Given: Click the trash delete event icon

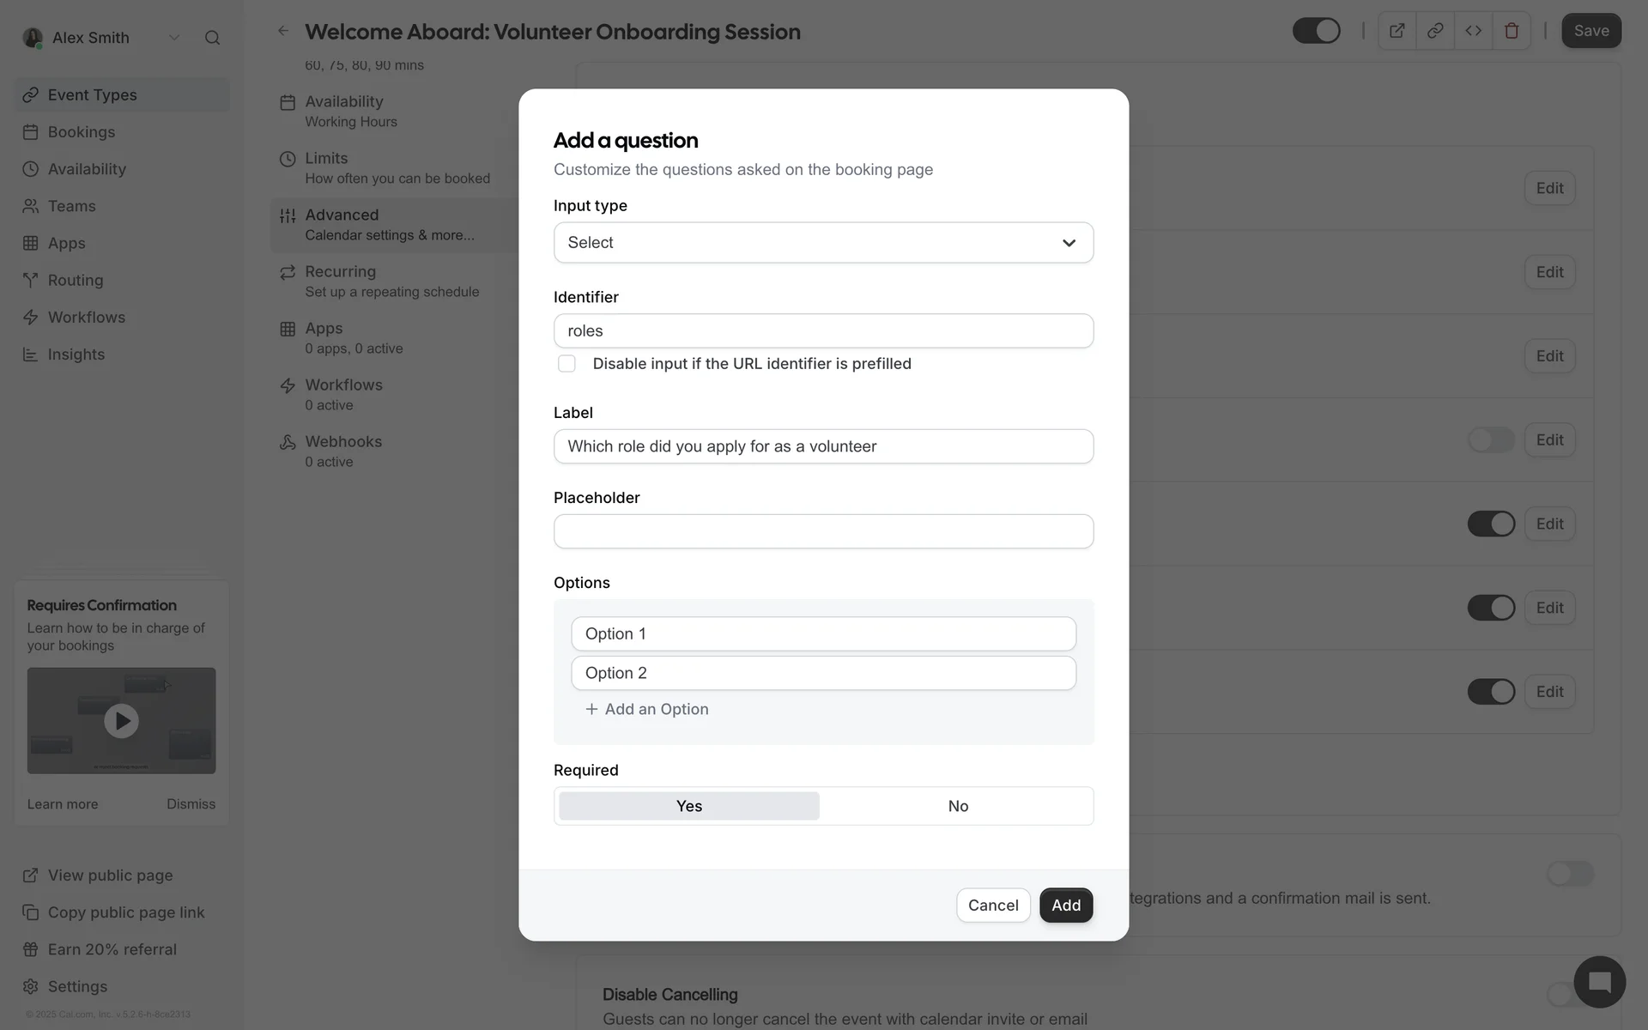Looking at the screenshot, I should (x=1511, y=31).
